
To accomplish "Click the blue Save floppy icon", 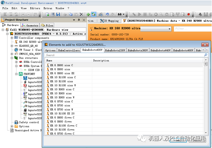I will (58, 14).
